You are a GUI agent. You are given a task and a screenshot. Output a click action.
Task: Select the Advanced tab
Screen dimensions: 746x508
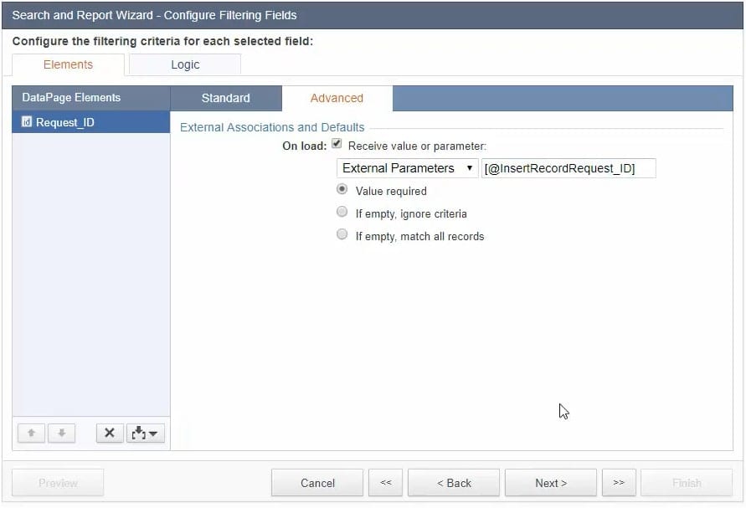pos(337,98)
